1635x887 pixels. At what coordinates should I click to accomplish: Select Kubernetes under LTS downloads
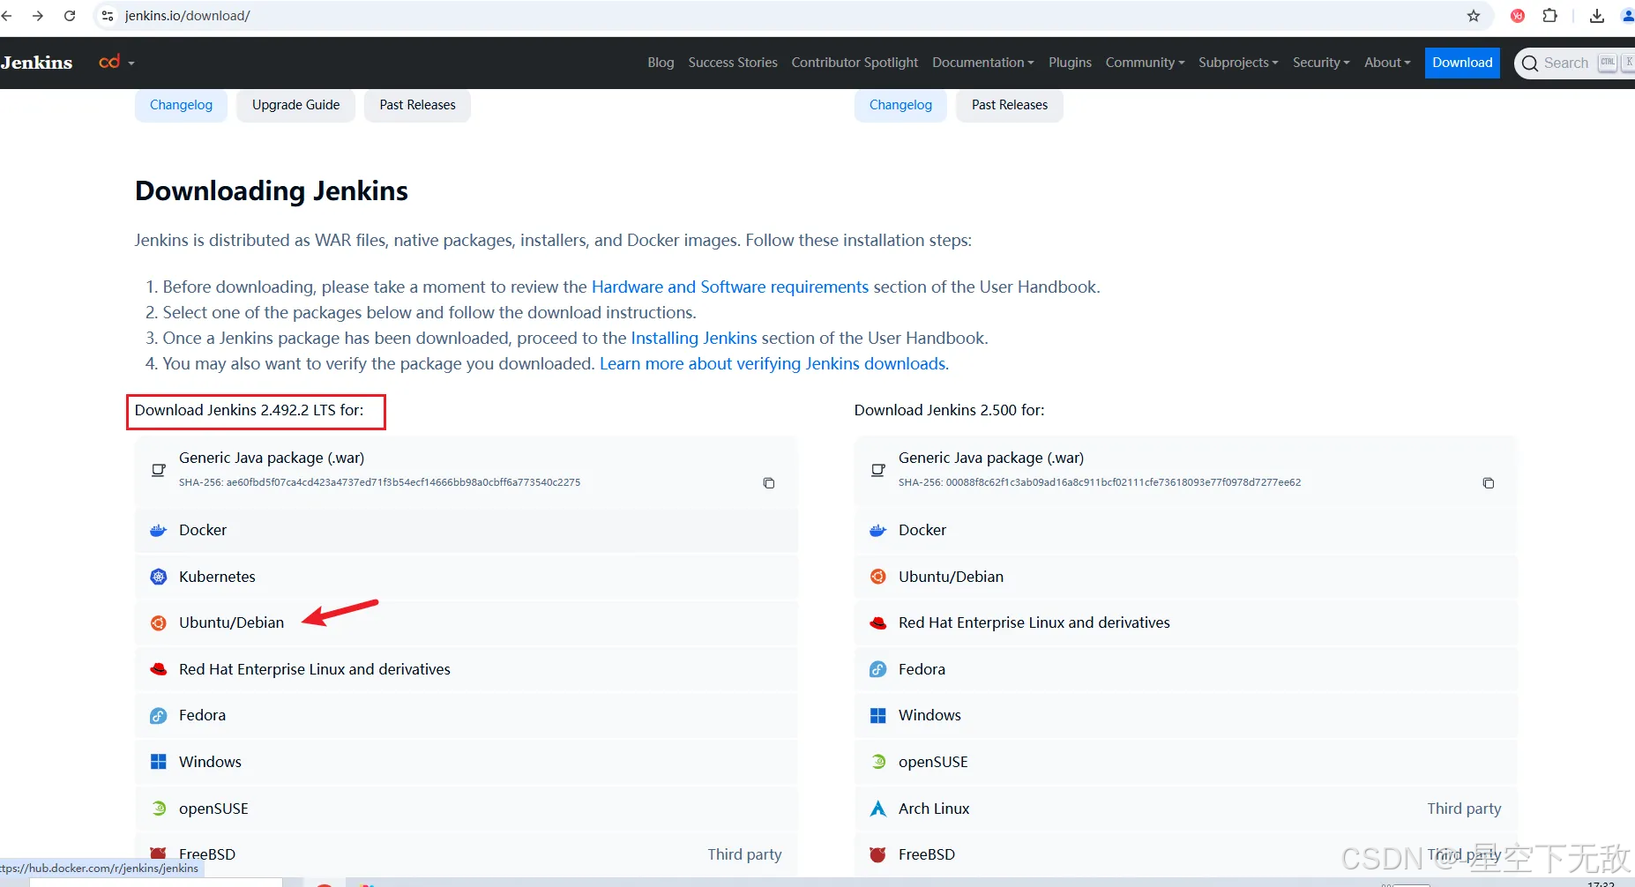(467, 577)
